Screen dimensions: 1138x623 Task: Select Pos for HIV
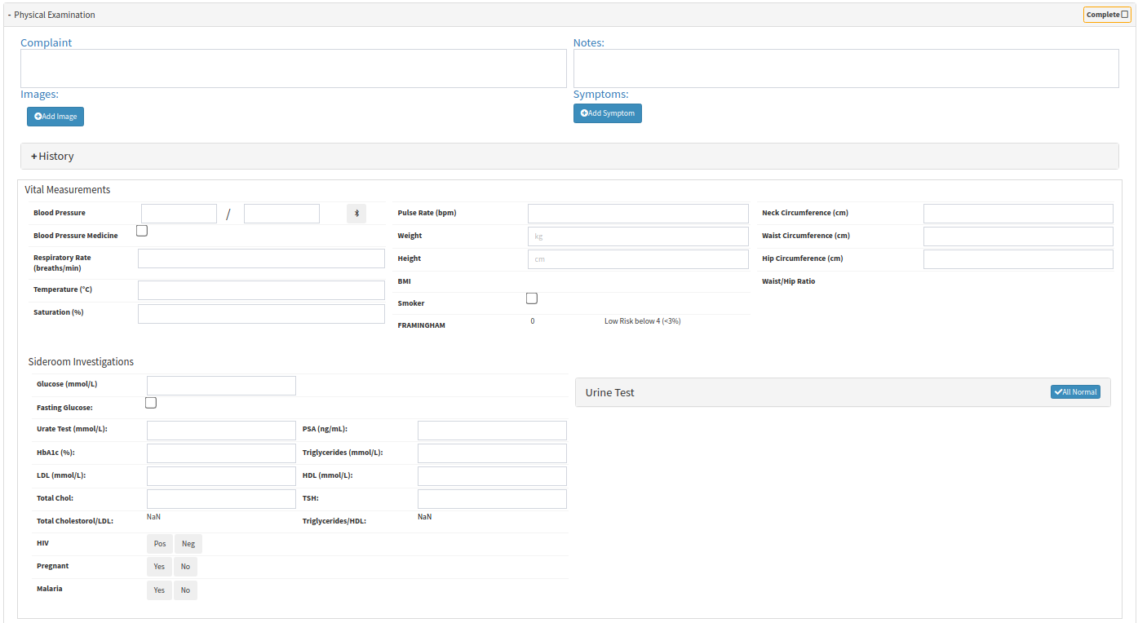[160, 544]
